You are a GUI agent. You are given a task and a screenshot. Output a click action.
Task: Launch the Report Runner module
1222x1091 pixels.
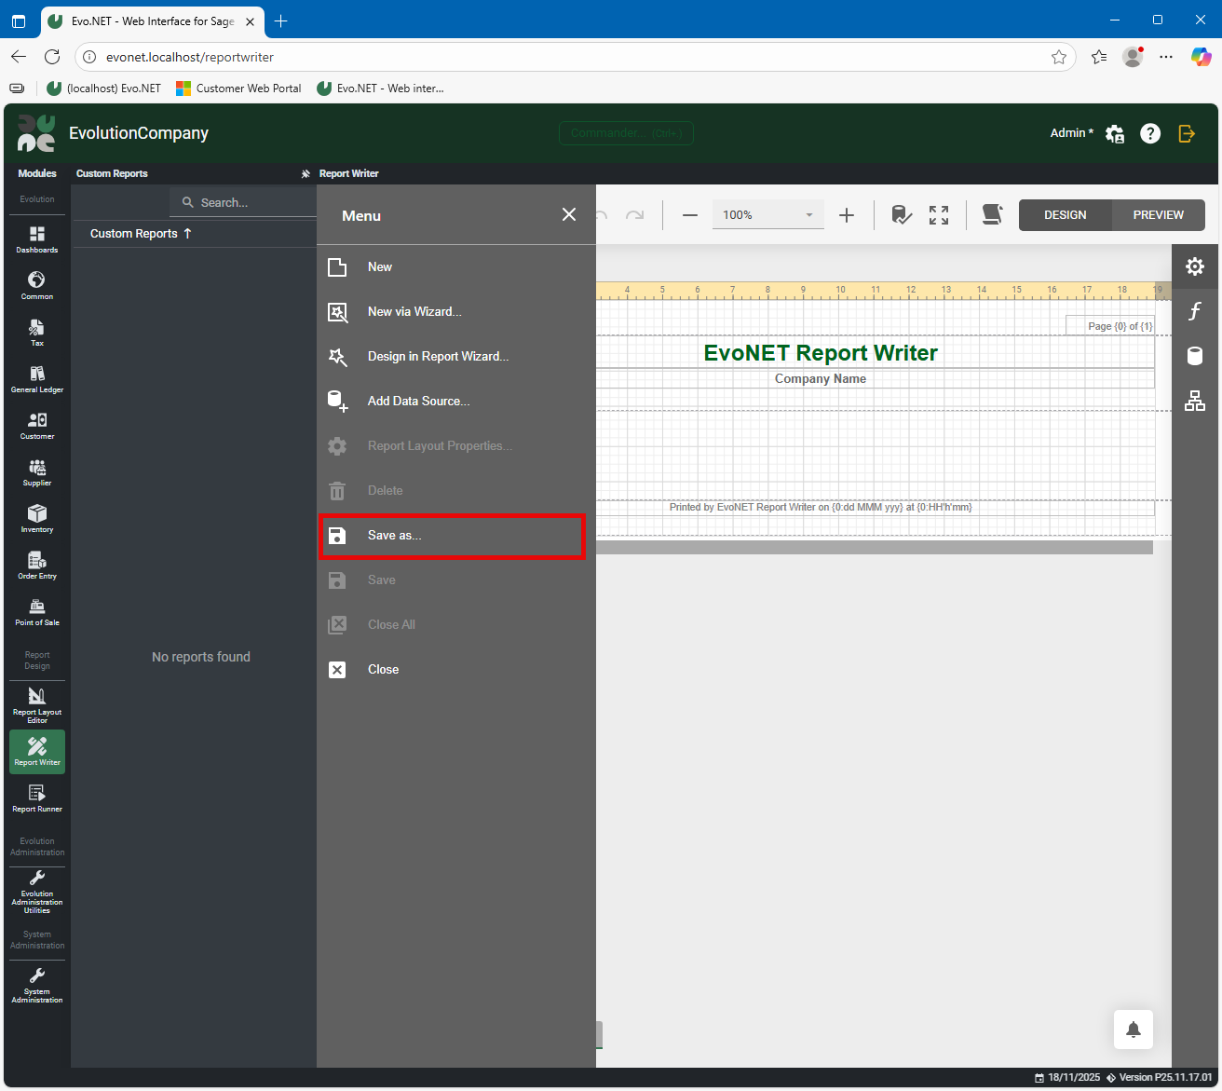click(x=37, y=798)
